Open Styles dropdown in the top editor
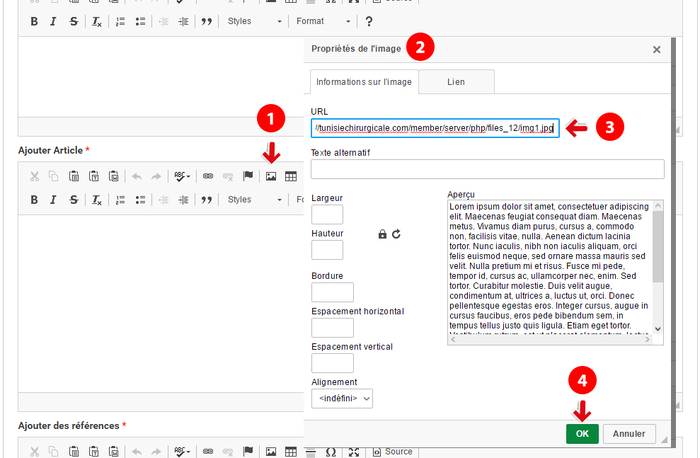The height and width of the screenshot is (458, 700). [x=255, y=21]
